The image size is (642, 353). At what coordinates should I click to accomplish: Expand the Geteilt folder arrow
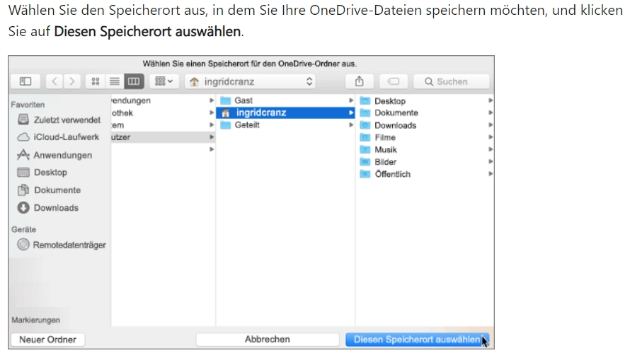(x=351, y=125)
